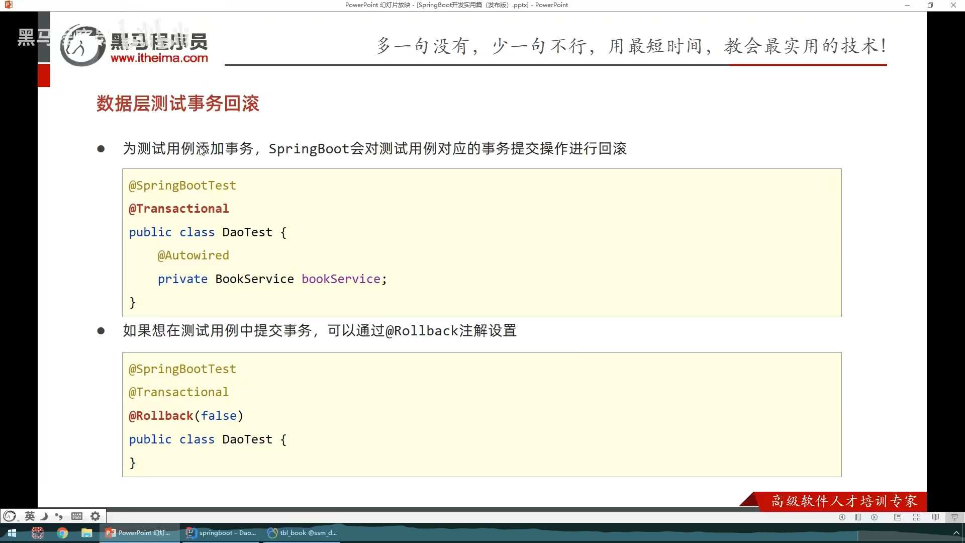Switch to Slide Sorter grid view
Viewport: 965px width, 543px height.
pos(917,517)
